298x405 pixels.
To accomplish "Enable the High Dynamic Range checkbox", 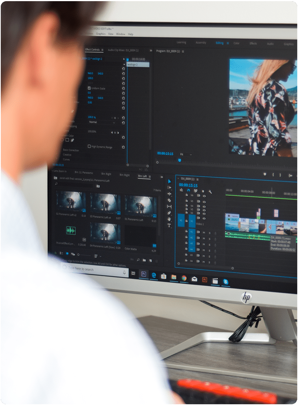I will click(x=89, y=146).
